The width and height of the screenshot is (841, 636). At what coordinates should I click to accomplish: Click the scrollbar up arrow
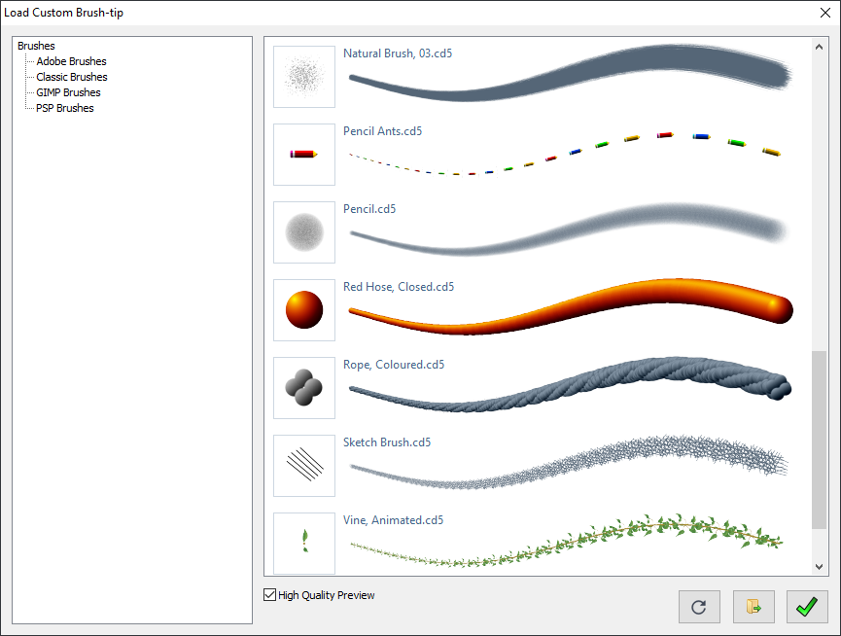(820, 46)
